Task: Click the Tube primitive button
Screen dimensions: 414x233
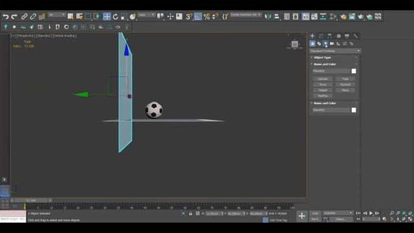Action: (345, 79)
